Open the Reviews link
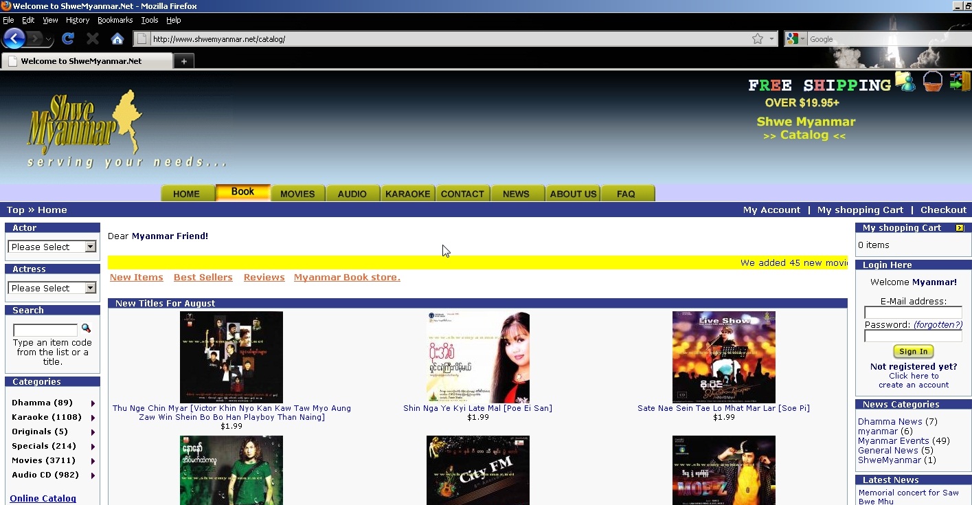The image size is (972, 505). click(x=264, y=278)
